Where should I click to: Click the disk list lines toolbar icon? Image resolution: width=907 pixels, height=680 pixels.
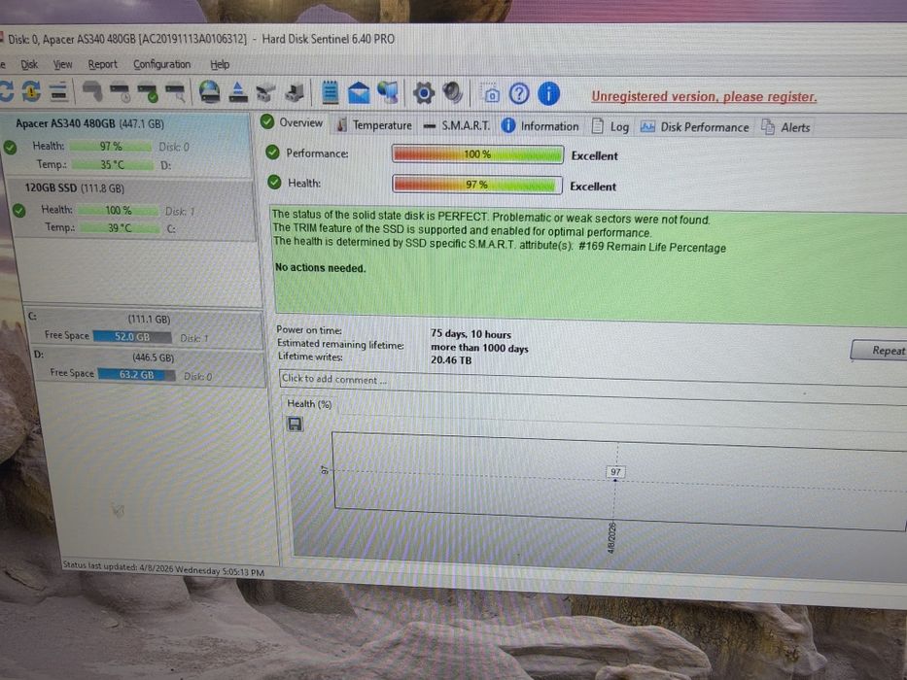tap(59, 91)
